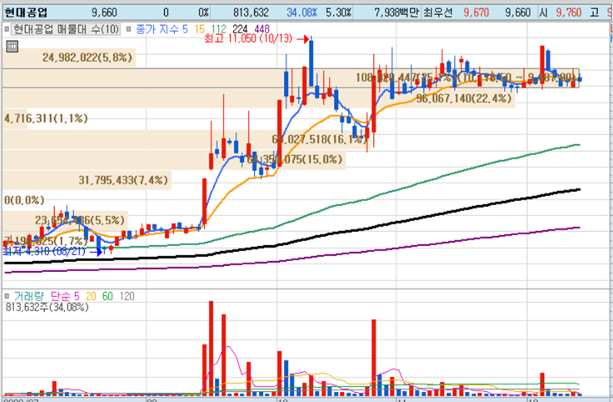Viewport: 613px width, 402px height.
Task: Pick the green 60 volume average period
Action: (107, 296)
